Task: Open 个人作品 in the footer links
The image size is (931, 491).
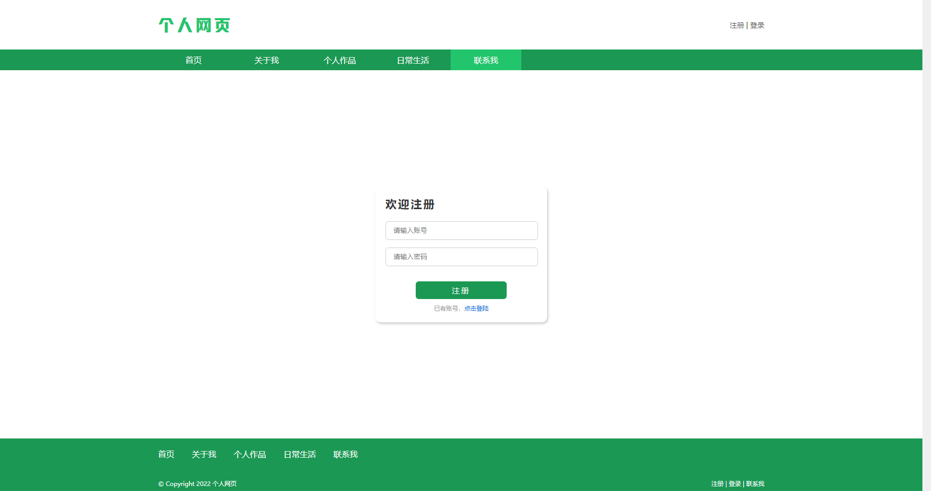Action: (x=250, y=455)
